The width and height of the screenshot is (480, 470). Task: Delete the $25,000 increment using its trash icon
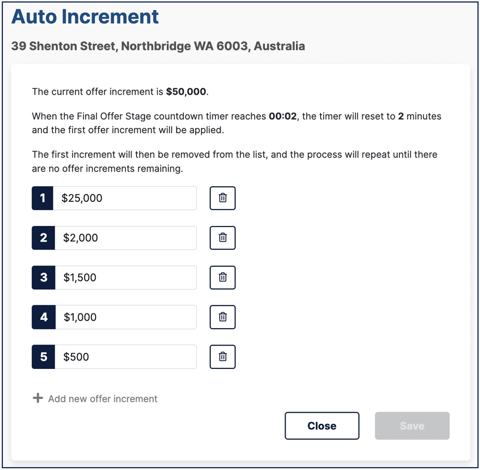pyautogui.click(x=223, y=198)
